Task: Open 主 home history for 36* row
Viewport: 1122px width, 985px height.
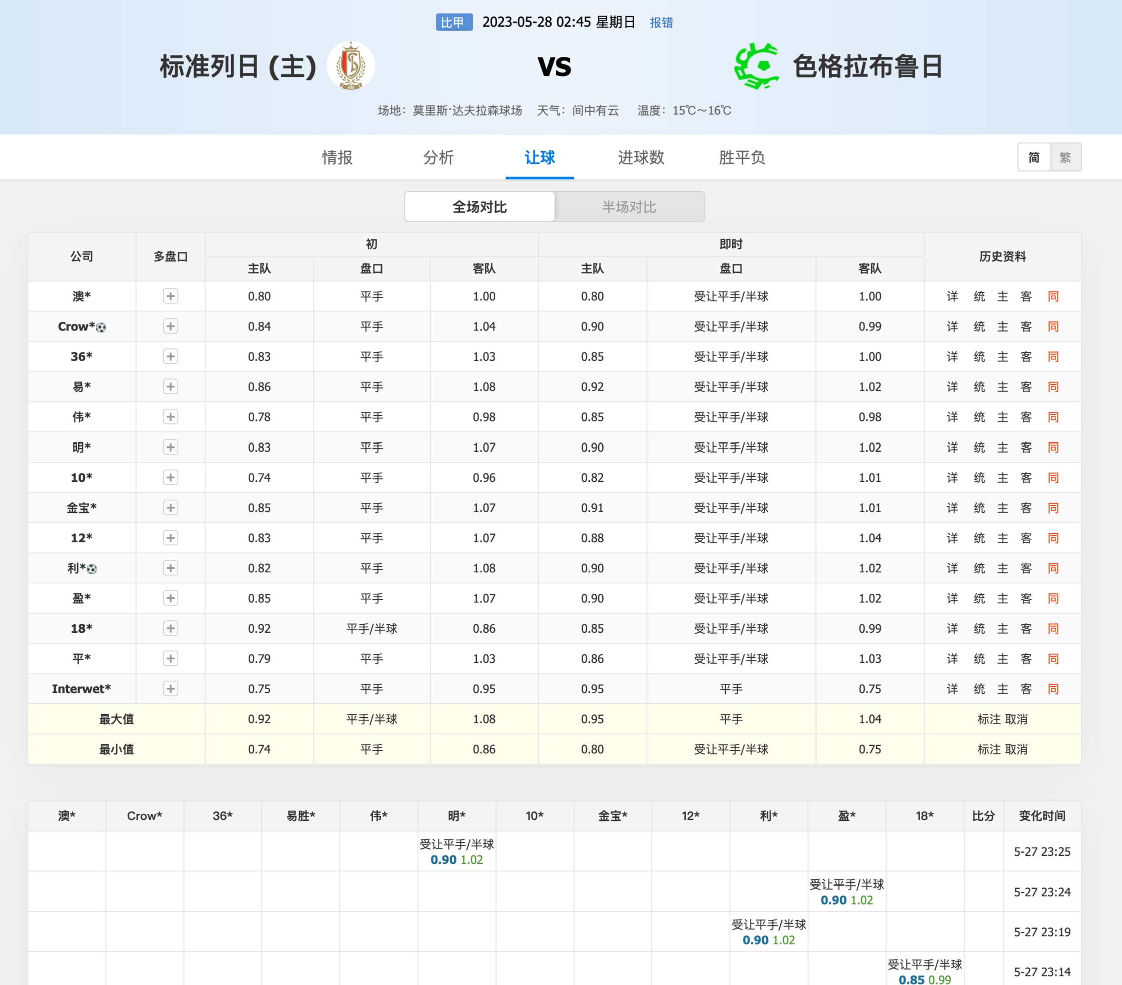Action: (1003, 357)
